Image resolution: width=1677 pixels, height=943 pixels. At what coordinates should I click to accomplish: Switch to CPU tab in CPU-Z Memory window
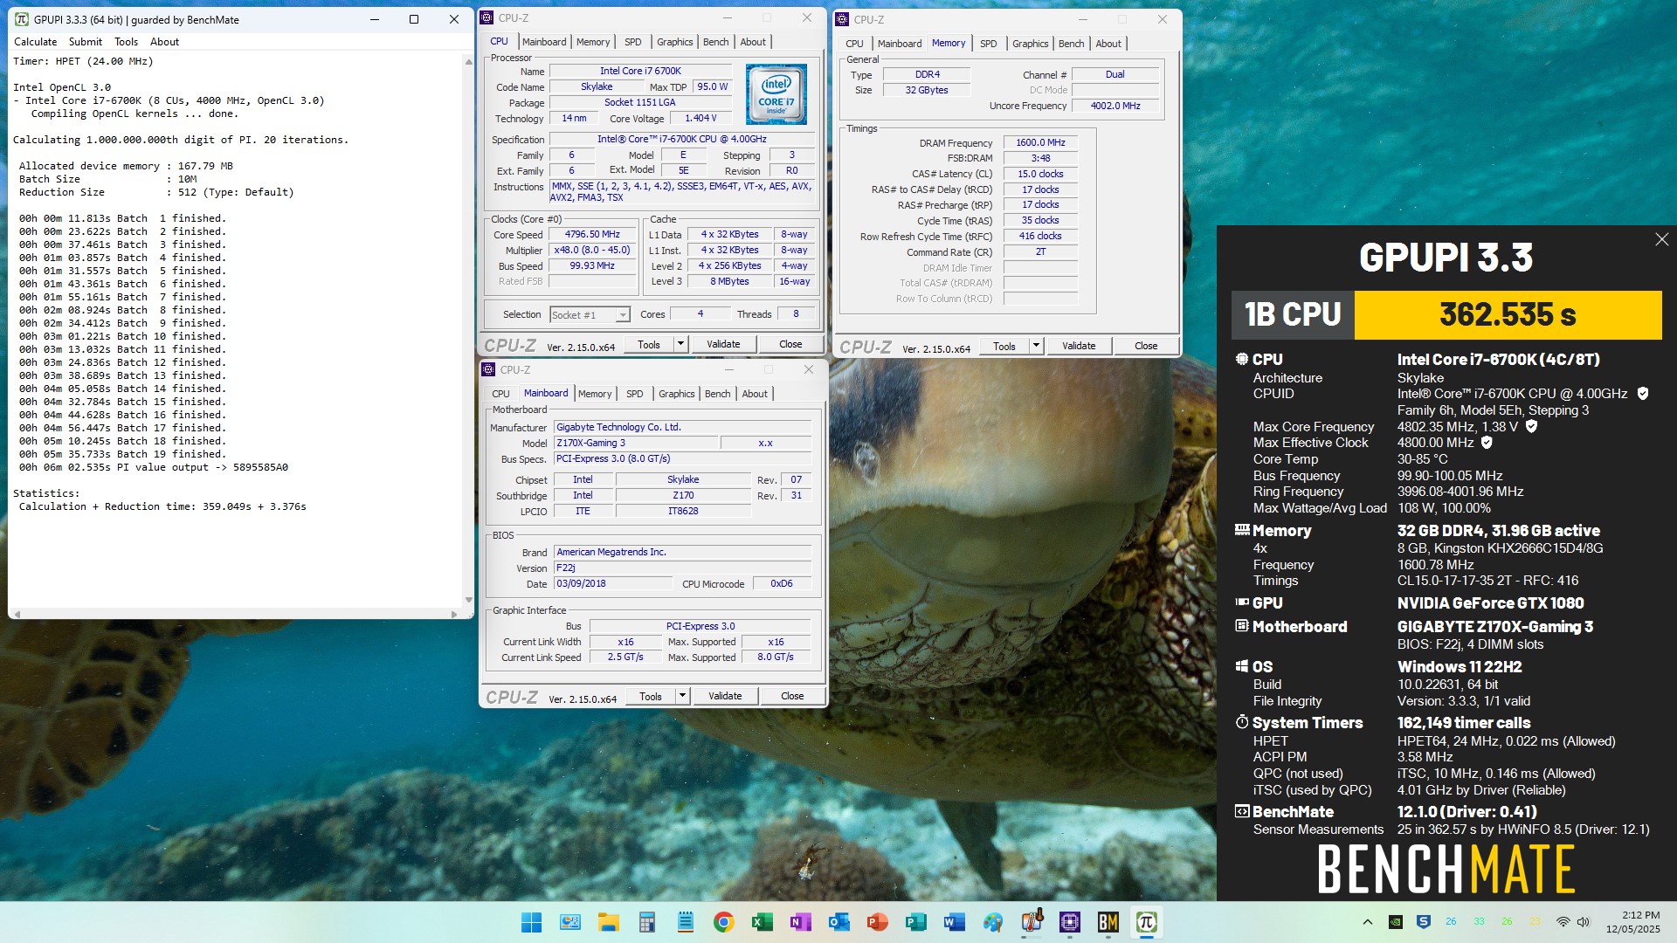click(x=854, y=44)
